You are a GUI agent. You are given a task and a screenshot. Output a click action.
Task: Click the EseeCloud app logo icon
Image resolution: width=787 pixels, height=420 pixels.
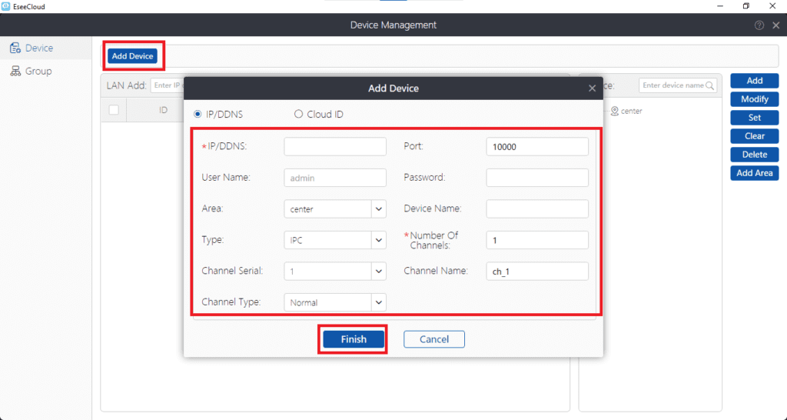pyautogui.click(x=6, y=6)
